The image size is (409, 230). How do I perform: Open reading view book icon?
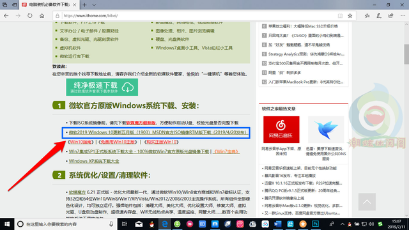click(x=340, y=16)
